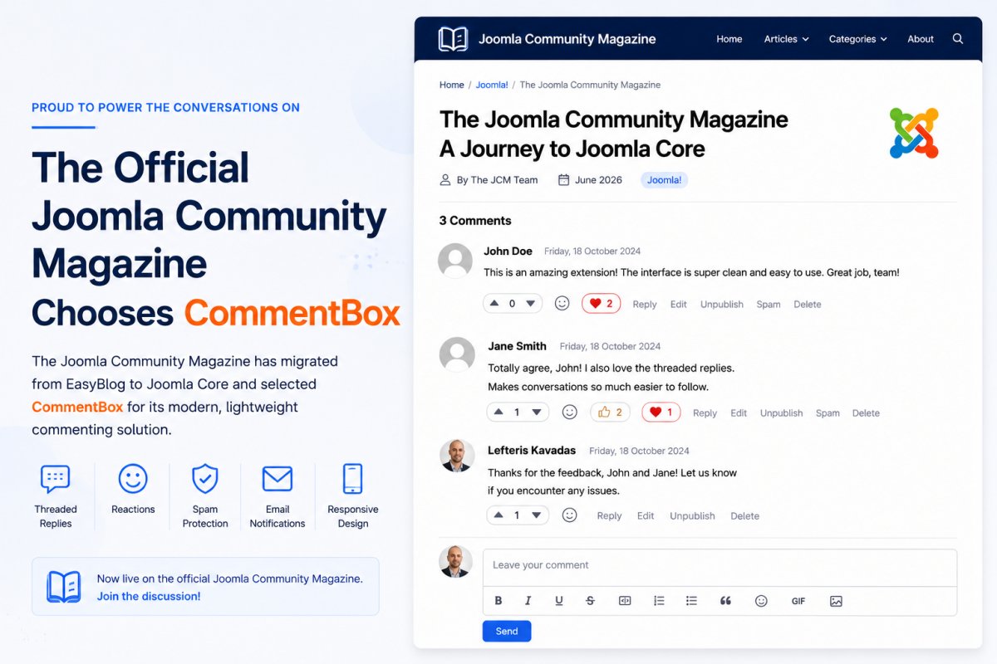This screenshot has width=997, height=664.
Task: Insert an image into the comment
Action: click(x=836, y=601)
